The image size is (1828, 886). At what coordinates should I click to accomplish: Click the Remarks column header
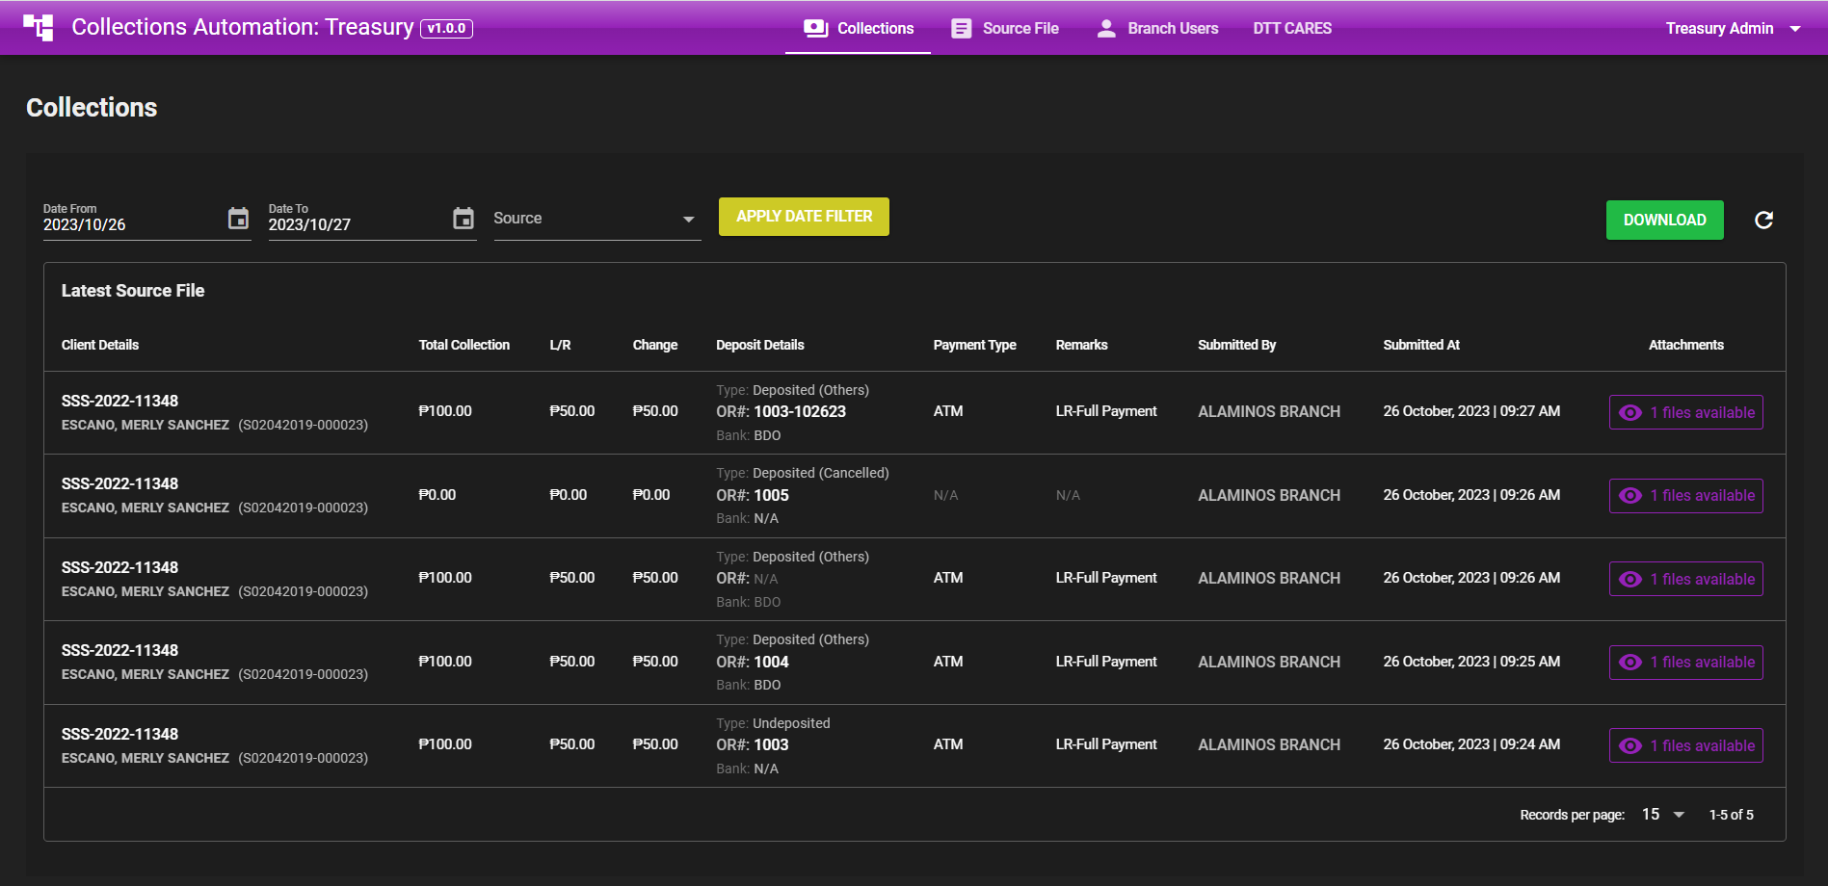(1081, 345)
